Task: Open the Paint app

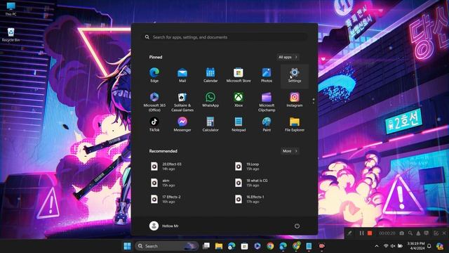Action: pos(267,124)
